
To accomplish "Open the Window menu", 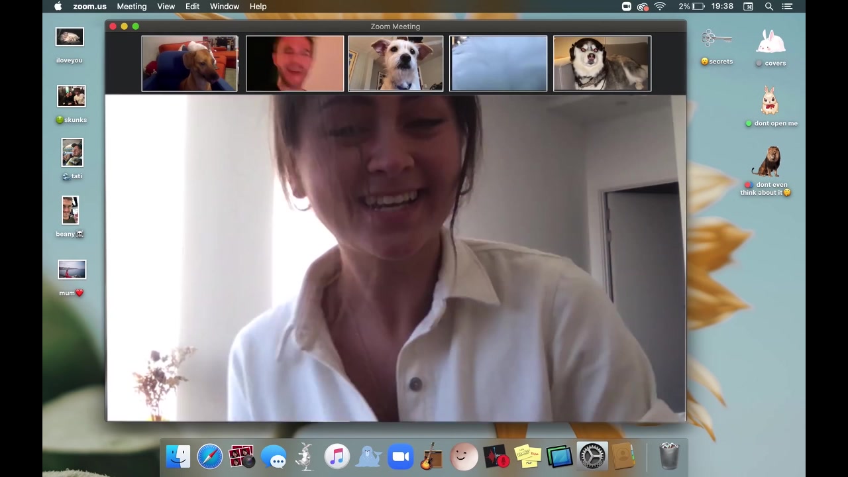I will (x=225, y=7).
